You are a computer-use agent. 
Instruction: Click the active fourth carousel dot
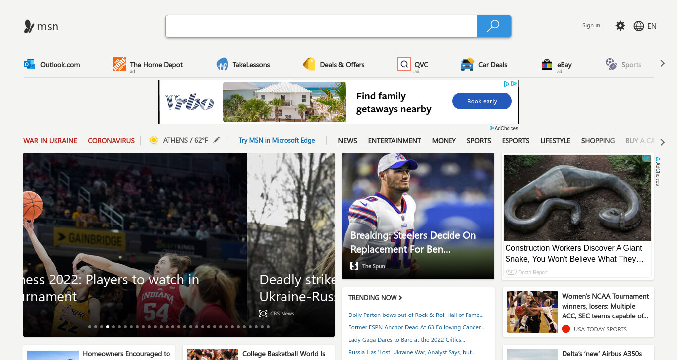click(108, 327)
